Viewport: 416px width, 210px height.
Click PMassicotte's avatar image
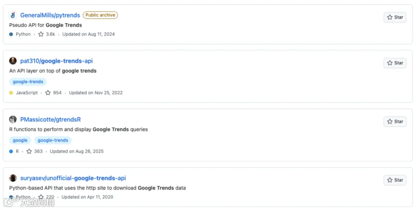(13, 119)
